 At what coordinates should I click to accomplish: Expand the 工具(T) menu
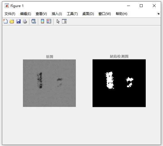click(x=72, y=14)
